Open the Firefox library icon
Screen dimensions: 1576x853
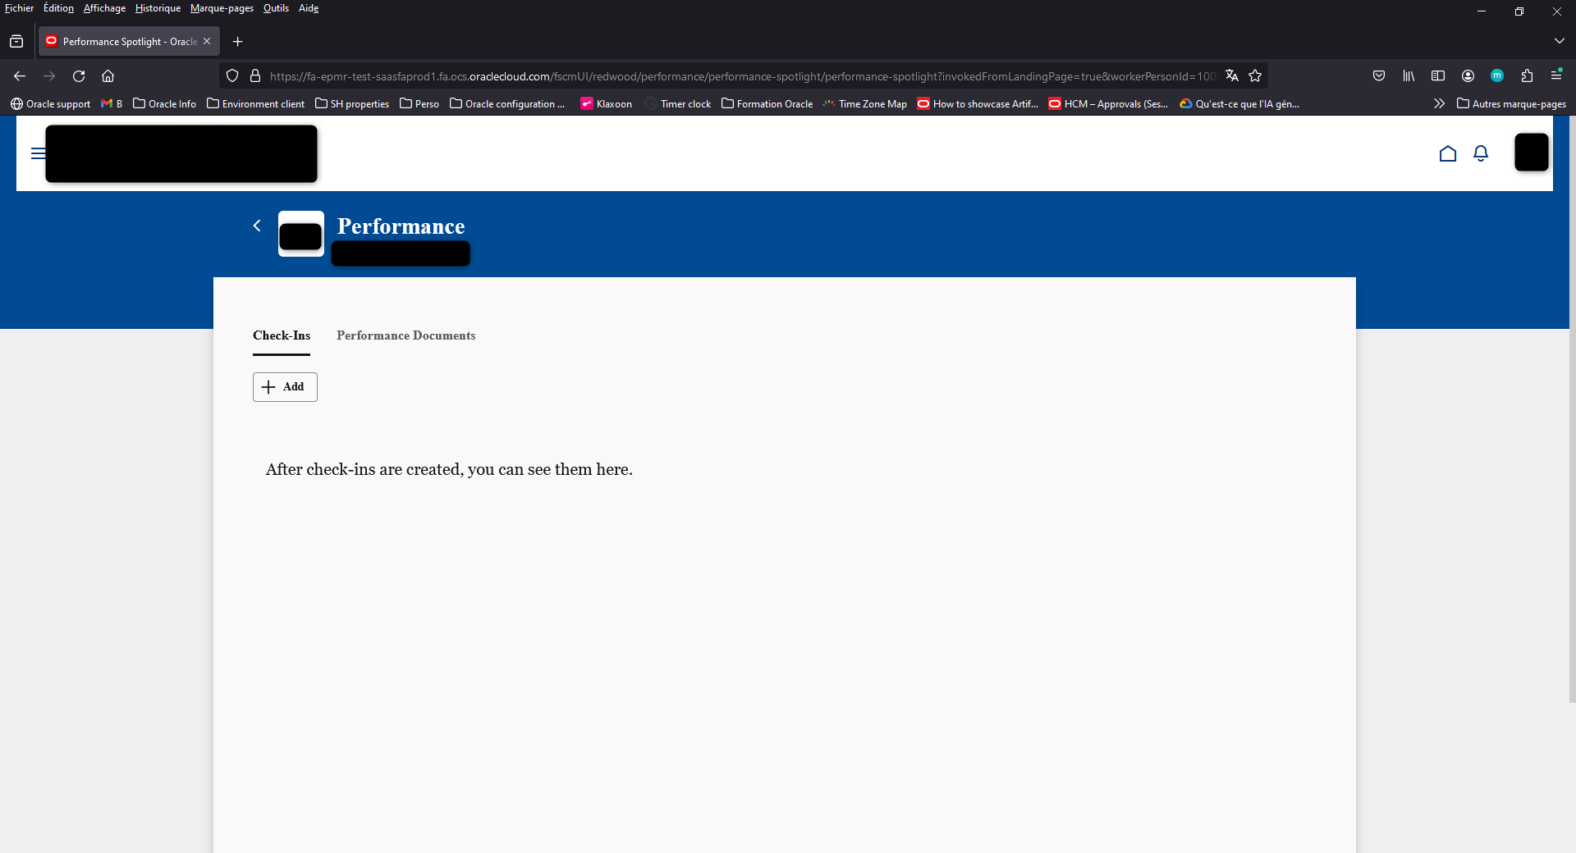pos(1409,75)
